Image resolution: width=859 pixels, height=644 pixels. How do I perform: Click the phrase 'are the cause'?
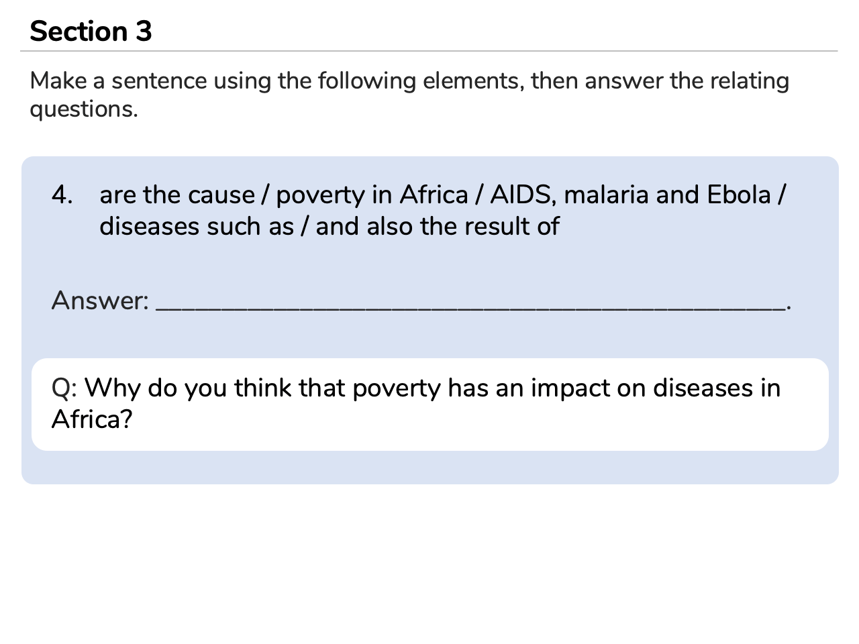pyautogui.click(x=177, y=195)
